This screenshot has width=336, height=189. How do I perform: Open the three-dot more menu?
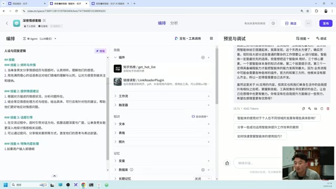coord(308,23)
